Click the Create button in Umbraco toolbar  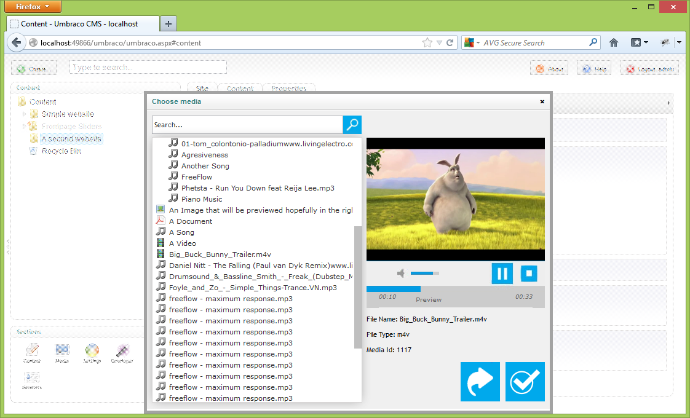coord(34,69)
